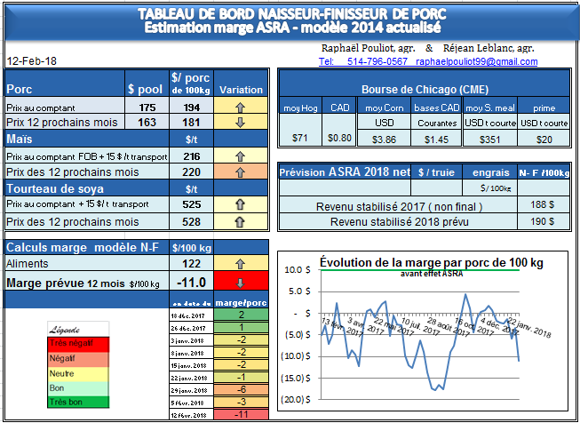Click the margin evolution chart title
Screen dimensions: 580x423
pos(432,262)
